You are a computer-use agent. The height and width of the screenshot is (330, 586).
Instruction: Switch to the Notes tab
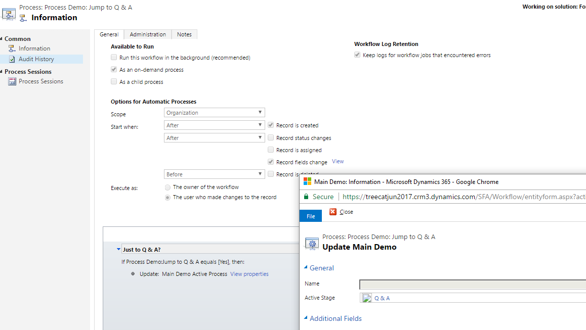coord(184,34)
